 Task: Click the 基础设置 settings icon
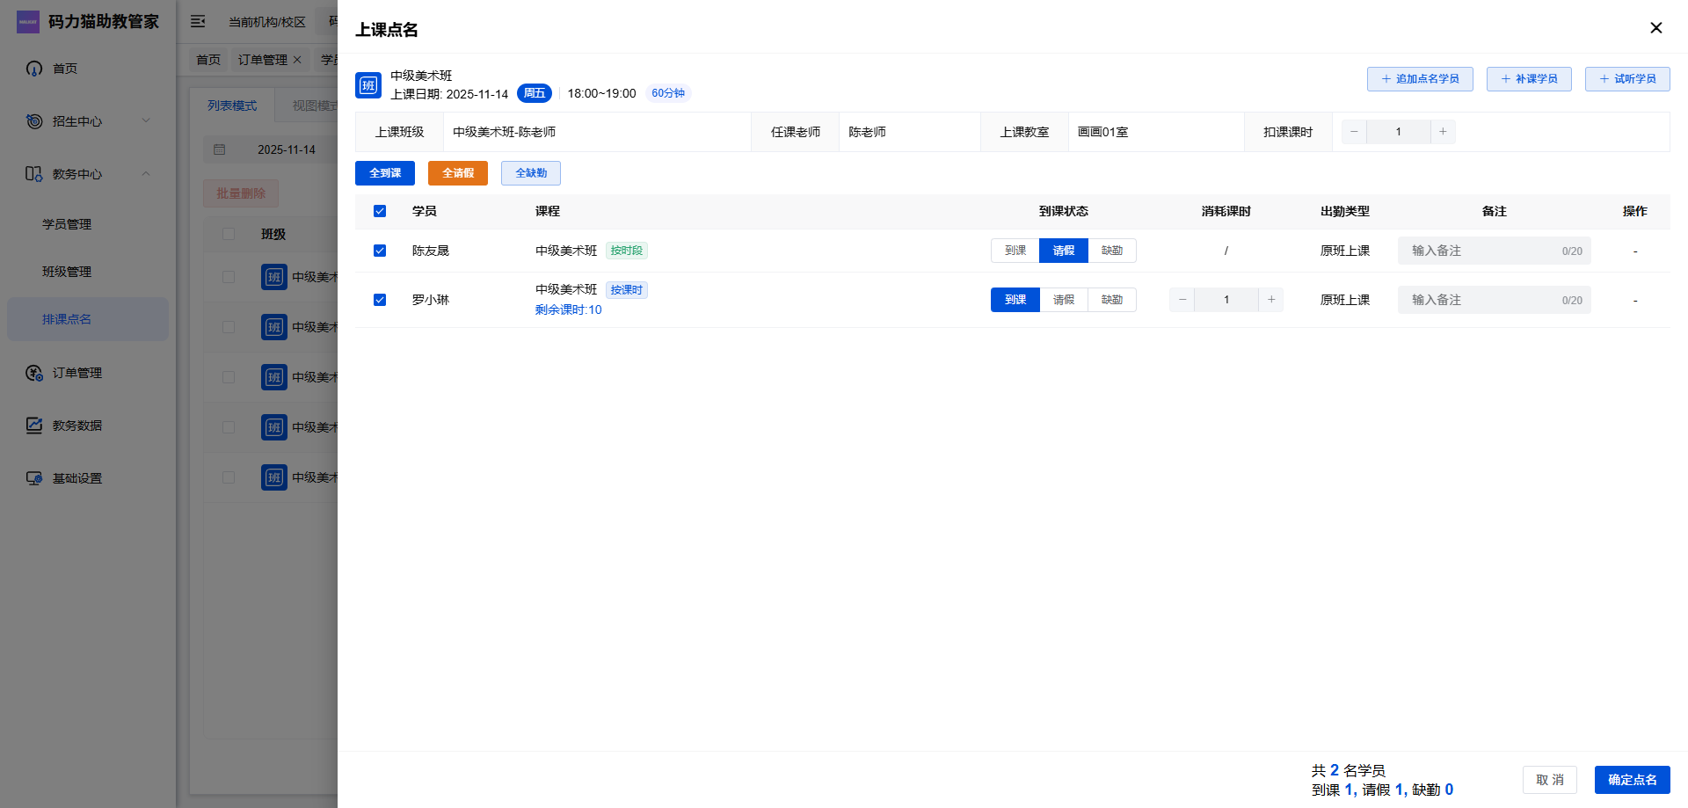coord(34,478)
